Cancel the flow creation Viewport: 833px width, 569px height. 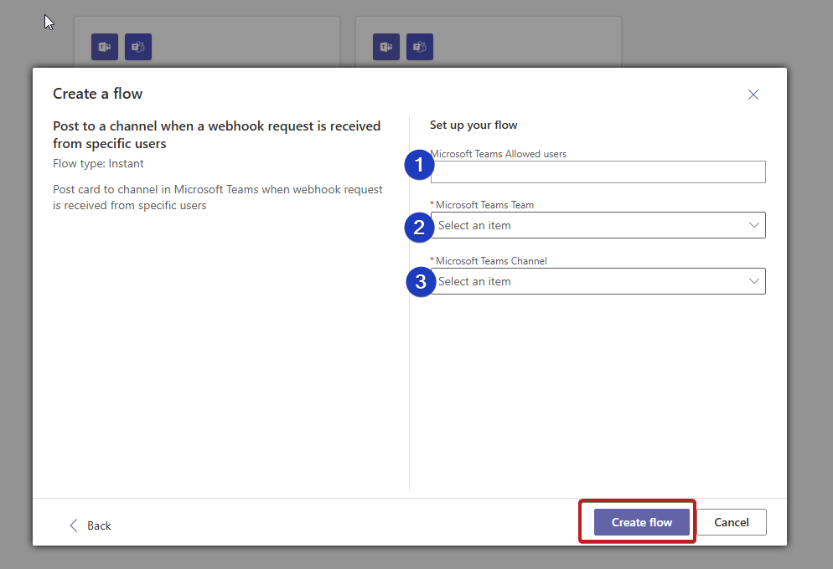coord(731,522)
